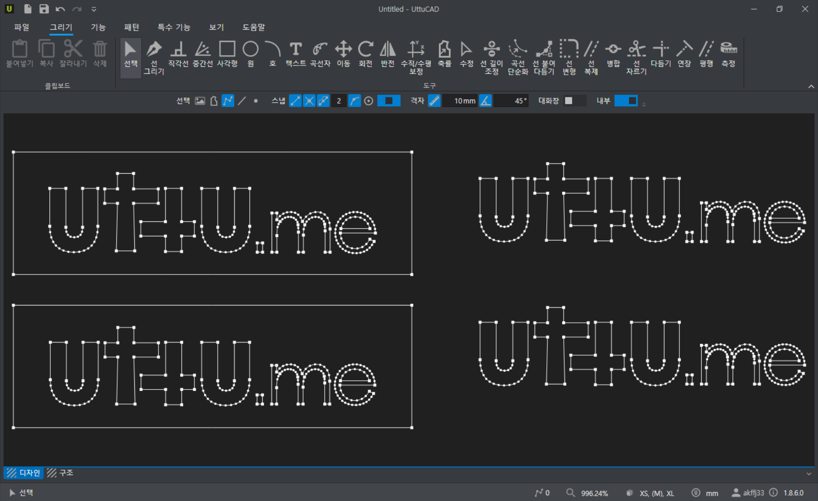Turn on the 대화창 dialog switch
The image size is (818, 501).
[574, 101]
